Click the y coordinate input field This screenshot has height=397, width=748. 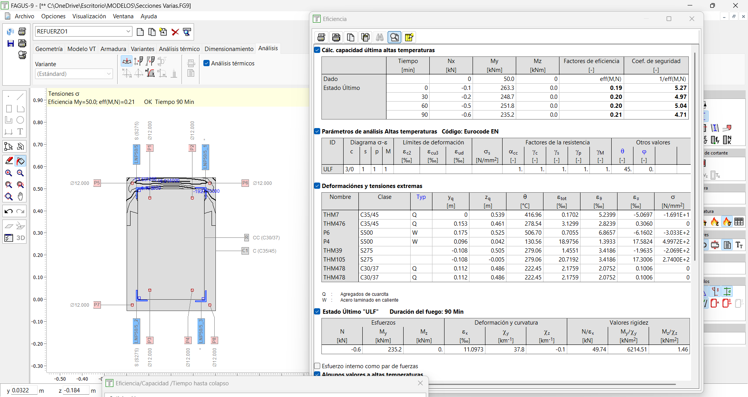pyautogui.click(x=23, y=390)
